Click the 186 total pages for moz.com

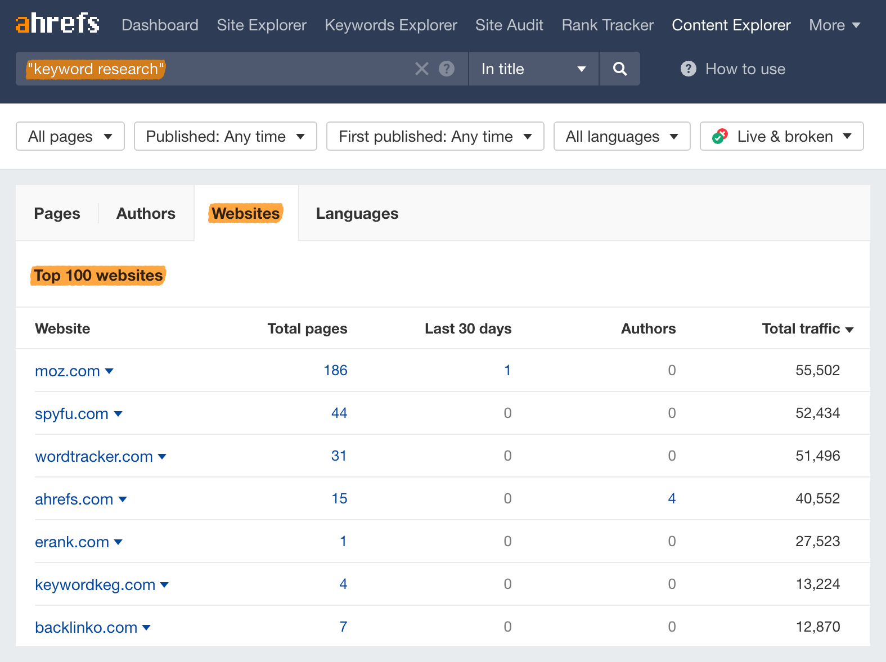335,370
